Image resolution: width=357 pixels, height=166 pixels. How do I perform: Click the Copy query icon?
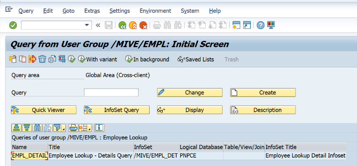tap(23, 59)
